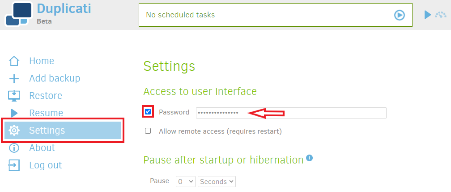Click the About info circle icon

tap(14, 148)
